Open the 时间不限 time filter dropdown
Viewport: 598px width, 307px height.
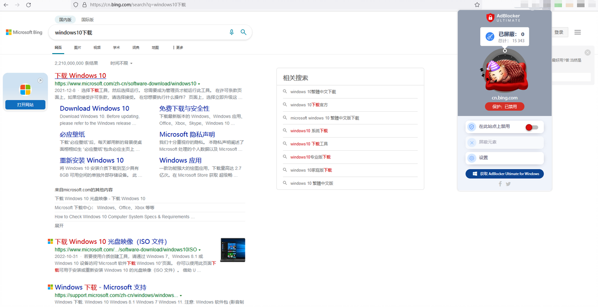point(121,63)
